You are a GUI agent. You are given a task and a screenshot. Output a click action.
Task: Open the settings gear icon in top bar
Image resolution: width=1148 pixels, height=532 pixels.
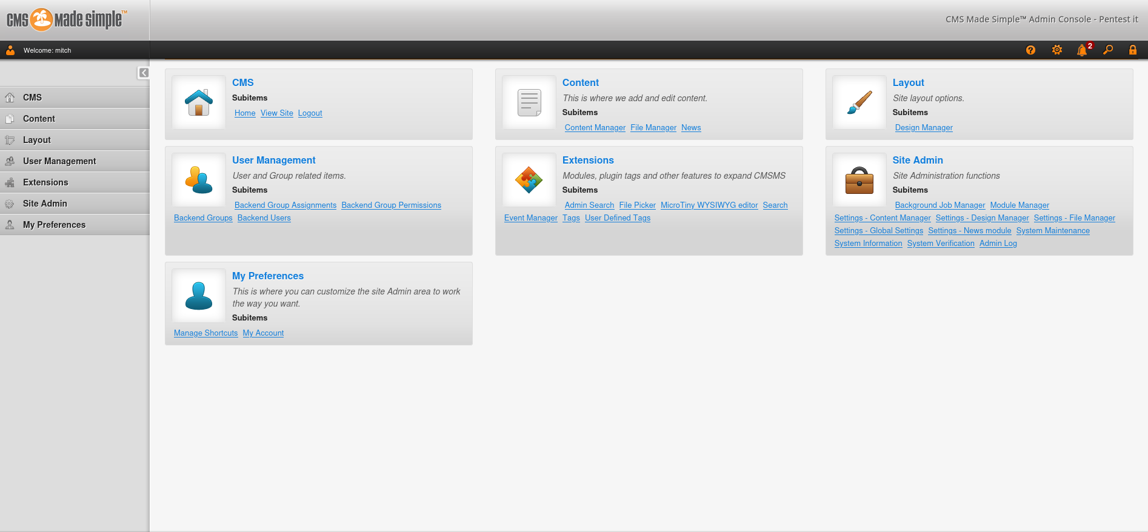(1057, 50)
